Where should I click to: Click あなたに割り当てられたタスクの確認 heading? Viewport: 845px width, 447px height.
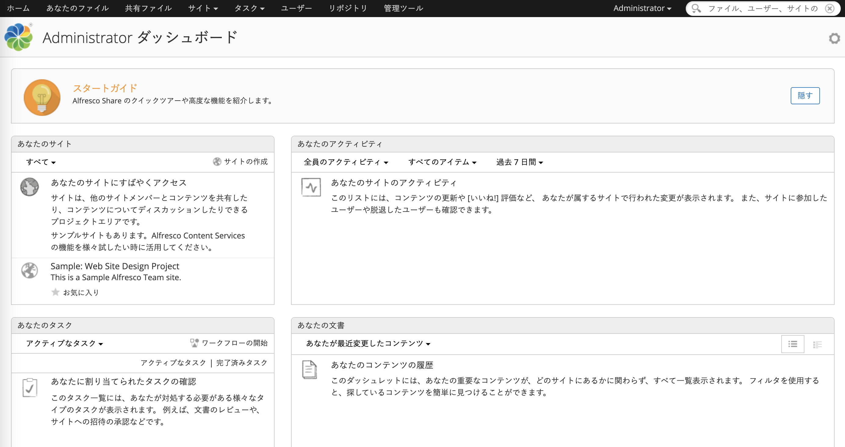[123, 381]
